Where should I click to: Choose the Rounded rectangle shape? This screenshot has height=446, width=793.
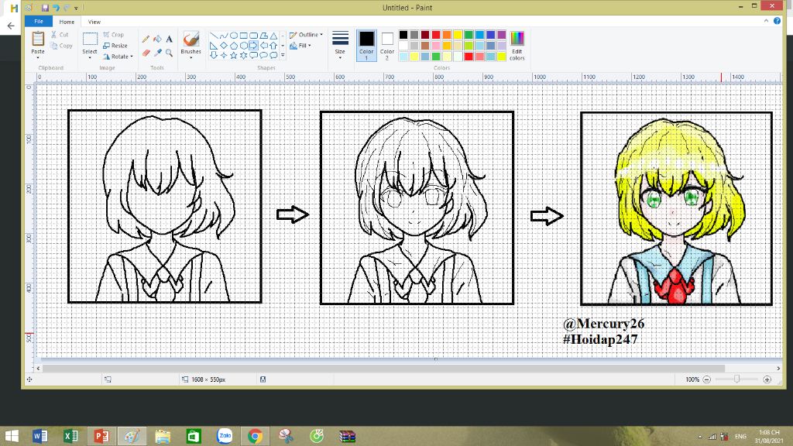click(253, 36)
